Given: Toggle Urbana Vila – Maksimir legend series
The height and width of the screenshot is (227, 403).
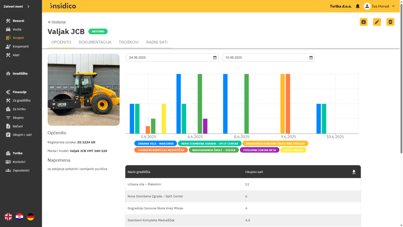Looking at the screenshot, I should tap(155, 143).
